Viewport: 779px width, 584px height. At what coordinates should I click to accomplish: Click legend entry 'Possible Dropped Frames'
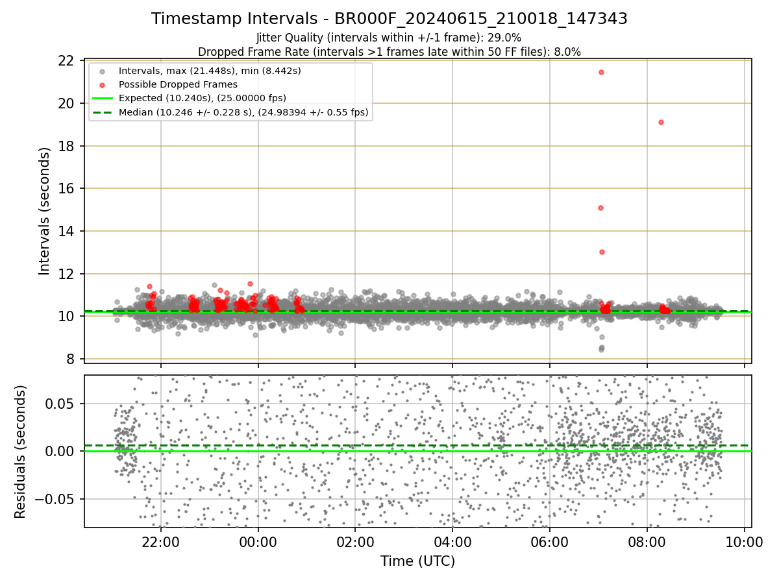(178, 84)
